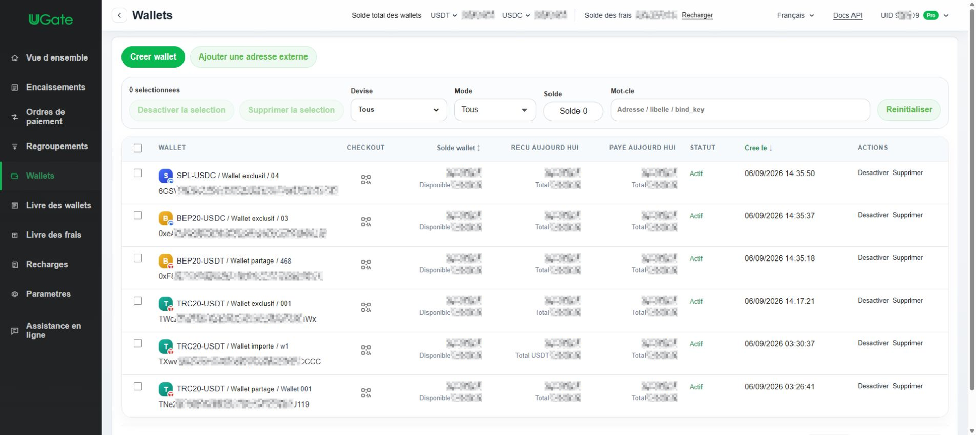
Task: Open the Français language selector
Action: pyautogui.click(x=796, y=15)
